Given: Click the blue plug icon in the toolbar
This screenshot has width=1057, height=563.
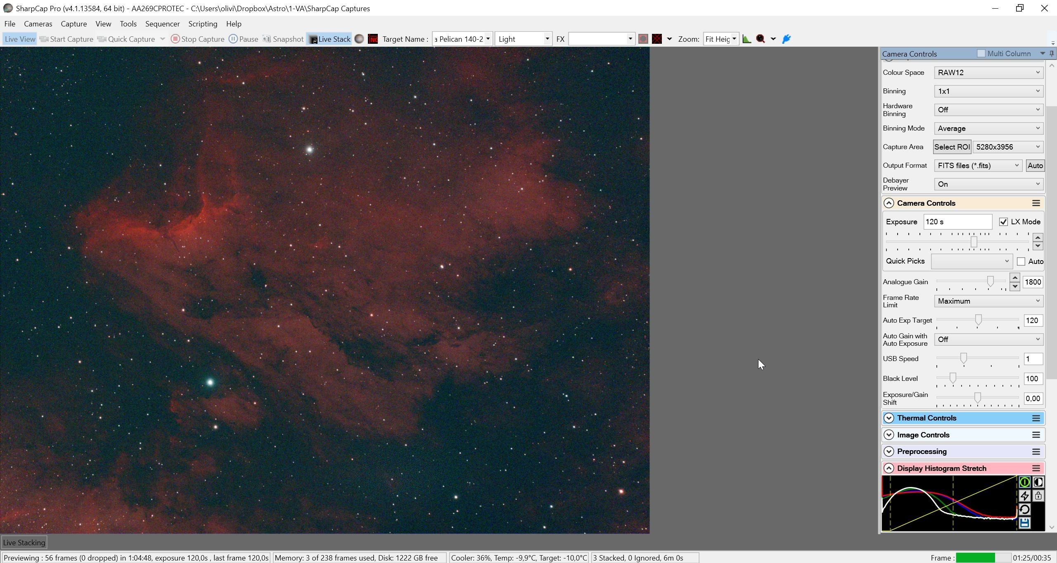Looking at the screenshot, I should 787,39.
